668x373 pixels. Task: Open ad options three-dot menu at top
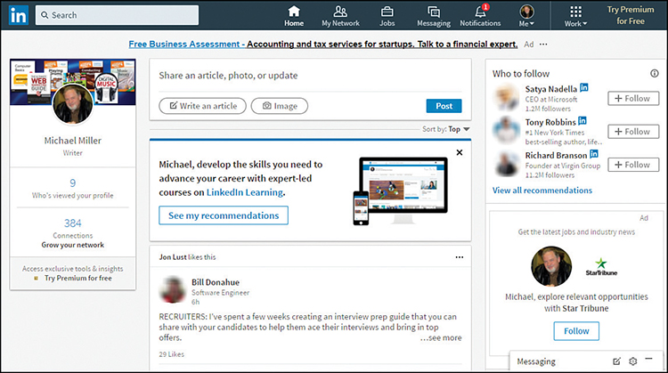coord(543,45)
